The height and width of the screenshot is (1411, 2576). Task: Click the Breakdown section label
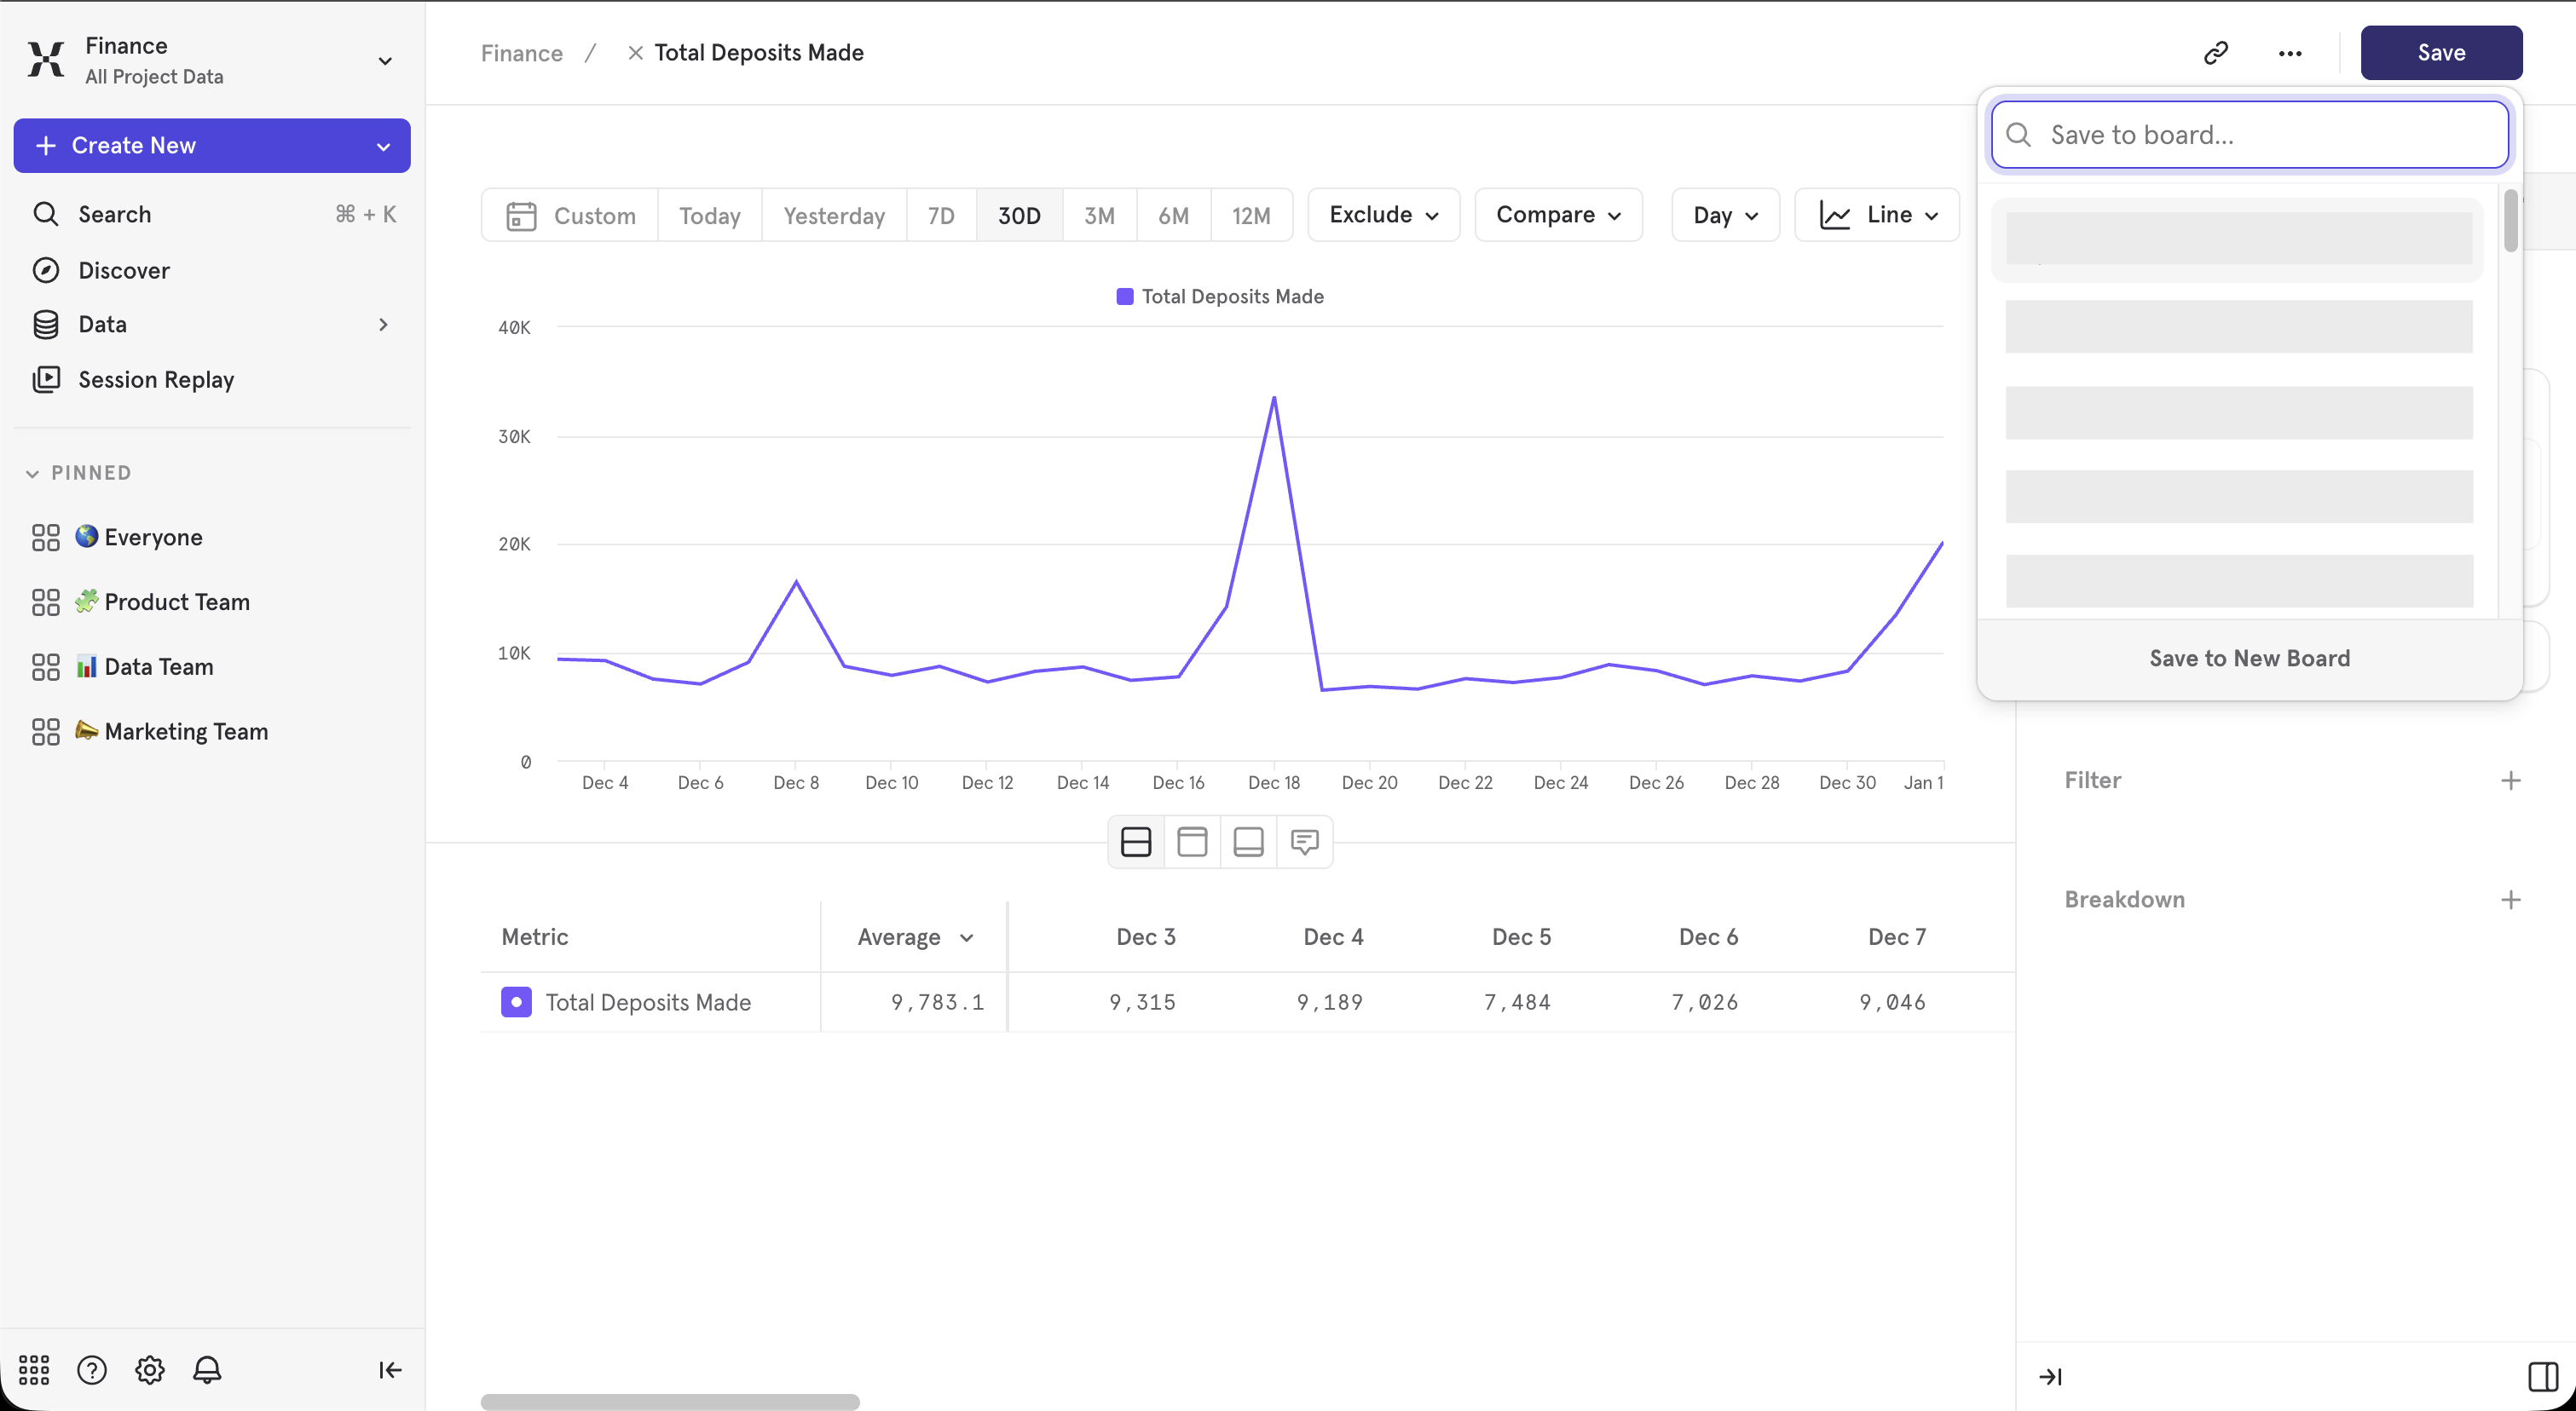click(2124, 900)
